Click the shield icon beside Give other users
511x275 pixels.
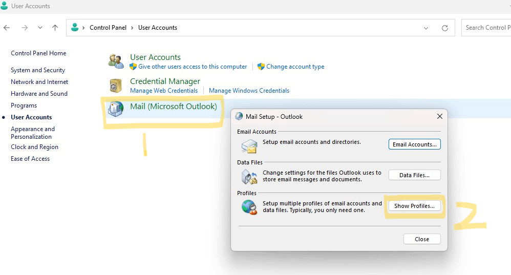[x=133, y=67]
